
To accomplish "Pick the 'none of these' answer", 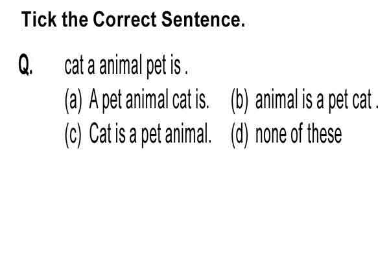I will point(299,135).
